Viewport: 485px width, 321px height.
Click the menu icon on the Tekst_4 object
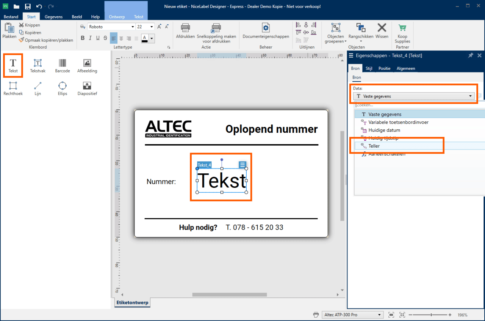(242, 165)
